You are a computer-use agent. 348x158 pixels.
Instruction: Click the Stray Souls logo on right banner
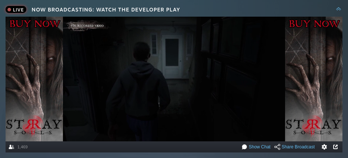pos(313,126)
